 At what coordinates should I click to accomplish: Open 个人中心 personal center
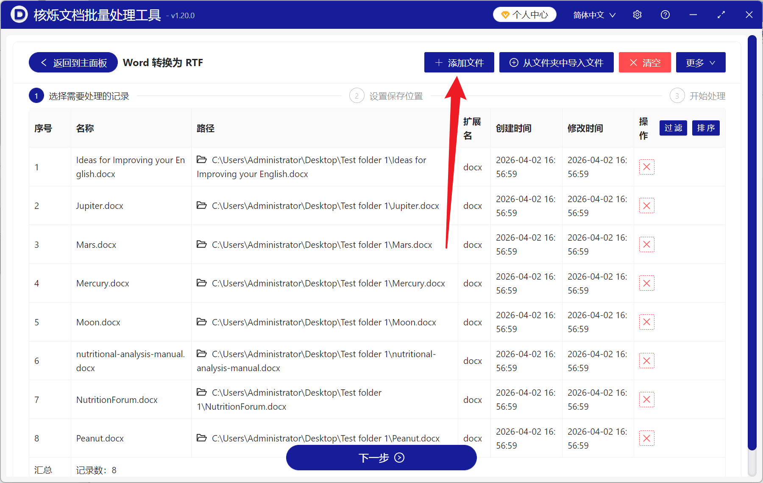[x=524, y=14]
